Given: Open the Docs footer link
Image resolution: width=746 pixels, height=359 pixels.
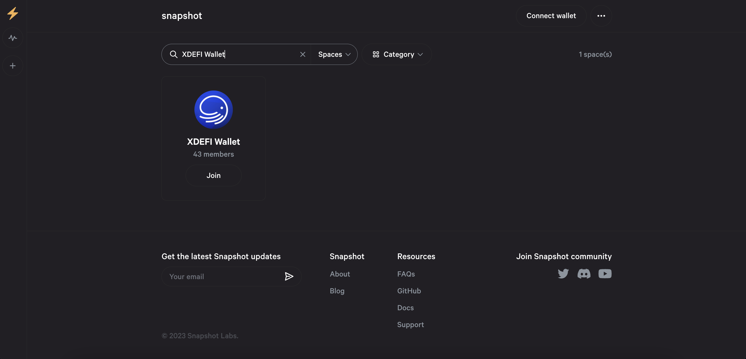Looking at the screenshot, I should click(x=405, y=308).
